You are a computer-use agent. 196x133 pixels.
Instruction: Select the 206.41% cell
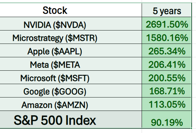[166, 64]
